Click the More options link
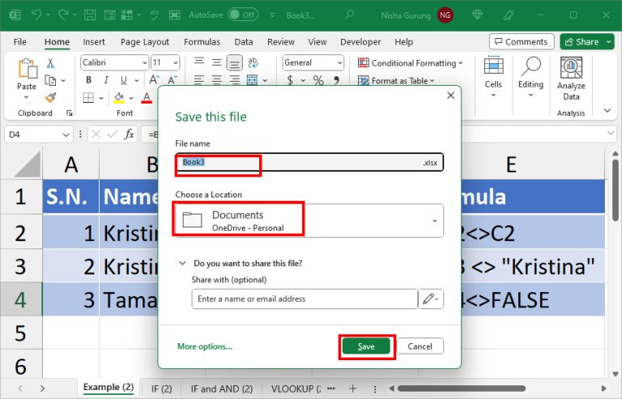Image resolution: width=622 pixels, height=399 pixels. click(205, 346)
